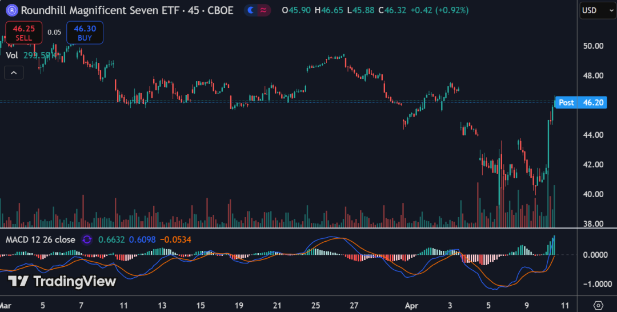Click the TradingView logo
The width and height of the screenshot is (617, 312).
coord(62,281)
